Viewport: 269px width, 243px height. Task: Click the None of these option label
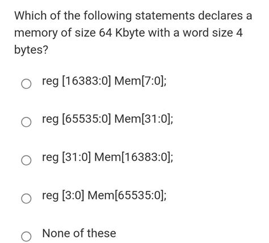pyautogui.click(x=79, y=233)
